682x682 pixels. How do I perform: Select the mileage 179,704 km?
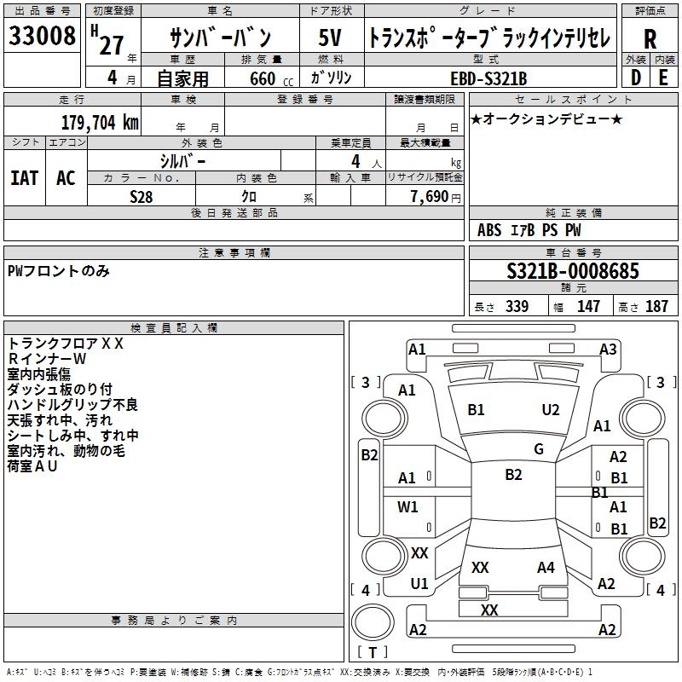coord(100,123)
